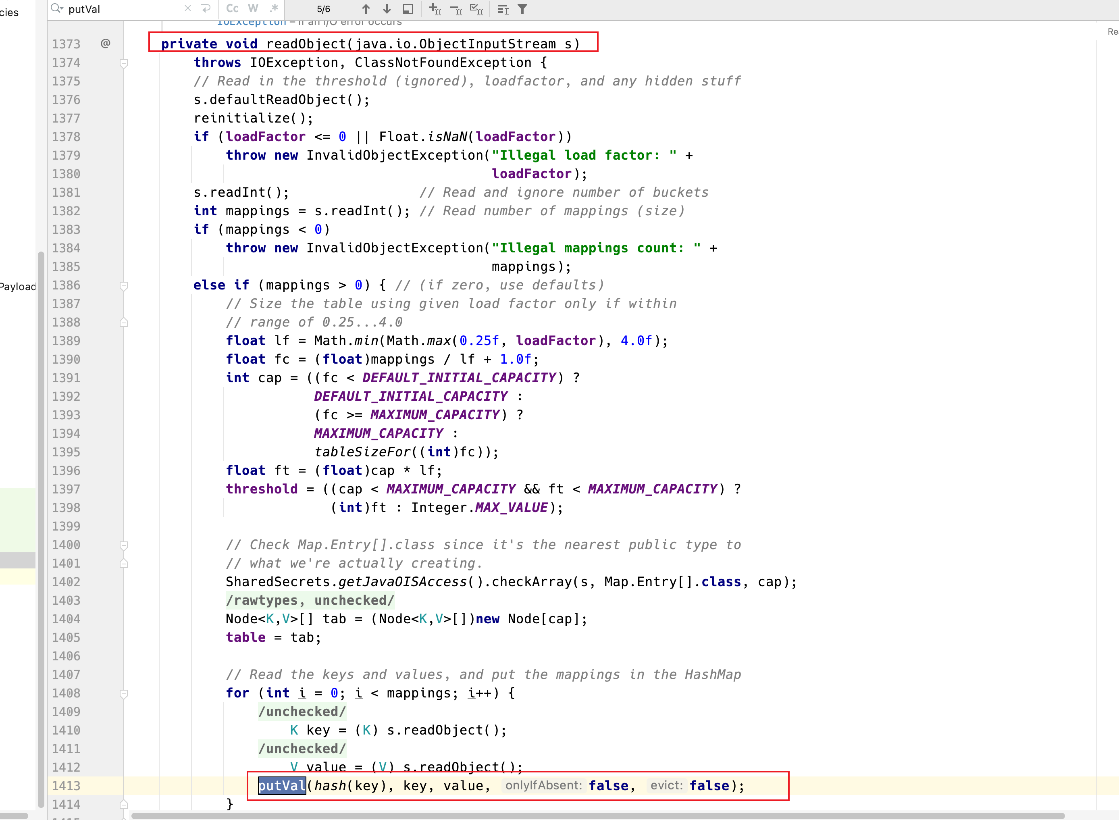Collapse the else-if block at line 1386
This screenshot has height=820, width=1119.
[124, 285]
